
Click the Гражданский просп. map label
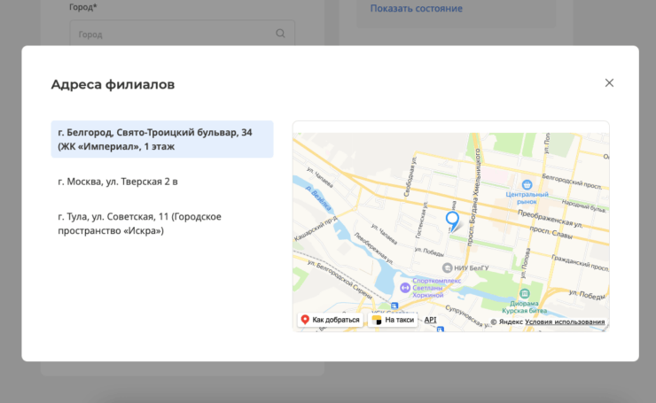[580, 262]
